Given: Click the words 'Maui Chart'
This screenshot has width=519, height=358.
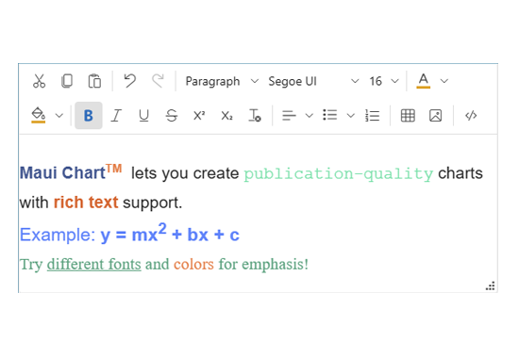Looking at the screenshot, I should (62, 173).
